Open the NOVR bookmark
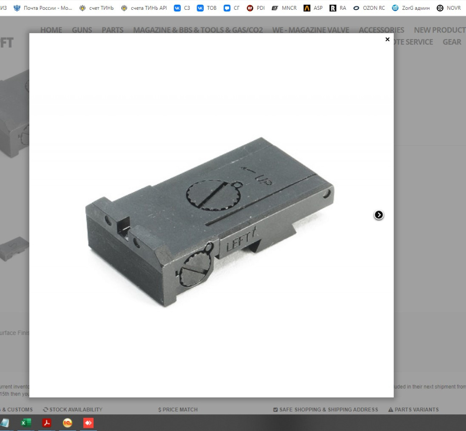 (449, 8)
